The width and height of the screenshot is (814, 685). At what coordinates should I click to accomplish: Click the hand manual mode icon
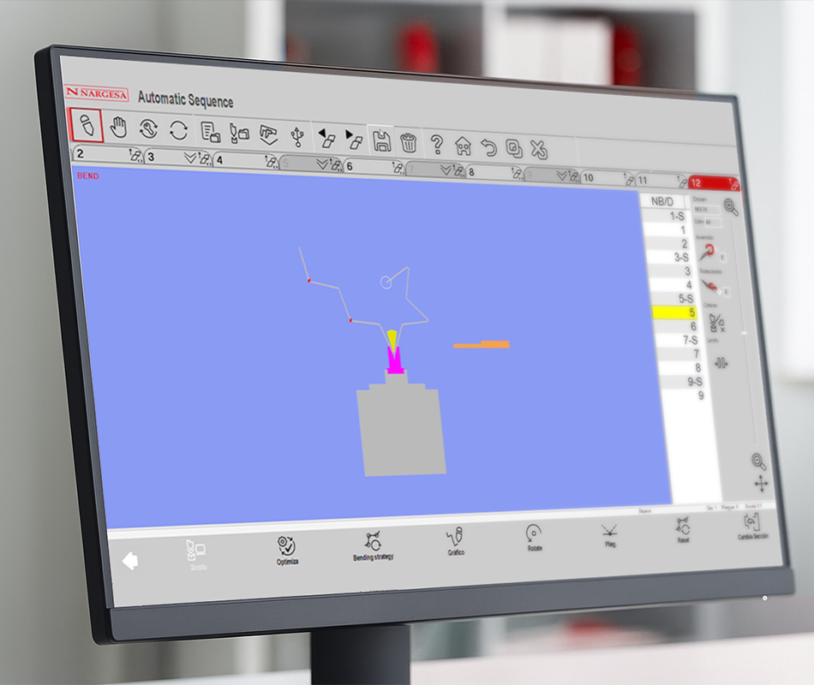tap(118, 128)
